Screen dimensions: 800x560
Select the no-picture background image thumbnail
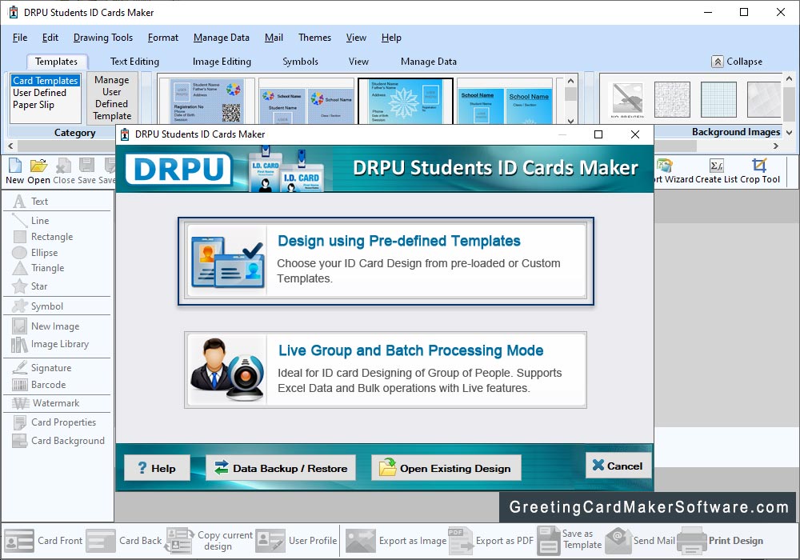coord(627,99)
